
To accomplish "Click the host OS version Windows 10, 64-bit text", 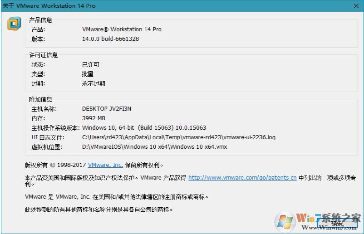I will click(x=144, y=128).
